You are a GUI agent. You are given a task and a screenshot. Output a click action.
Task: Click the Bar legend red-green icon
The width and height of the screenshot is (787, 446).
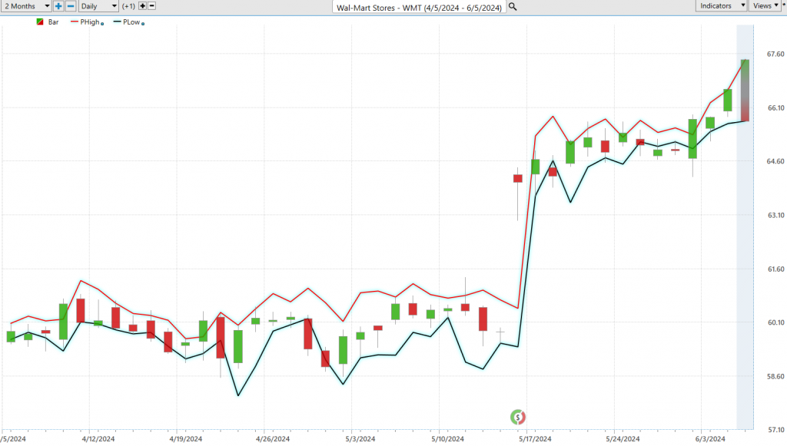tap(40, 22)
